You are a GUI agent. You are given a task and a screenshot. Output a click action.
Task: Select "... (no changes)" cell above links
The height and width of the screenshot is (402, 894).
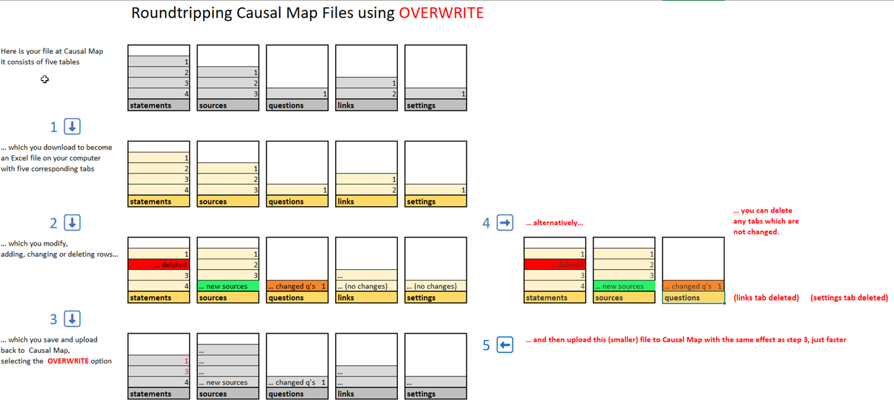pyautogui.click(x=366, y=286)
